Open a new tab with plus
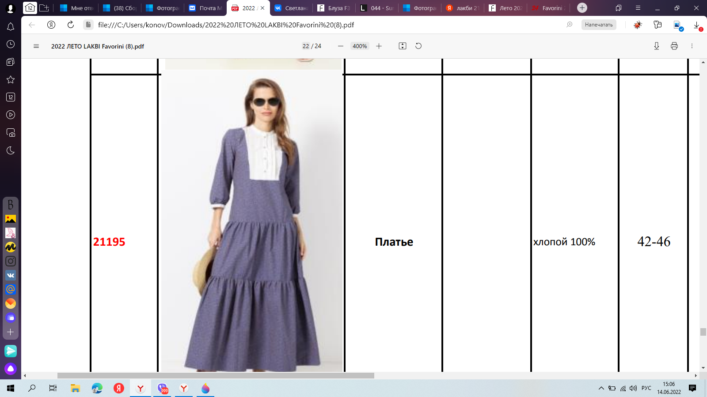The image size is (707, 397). 582,8
